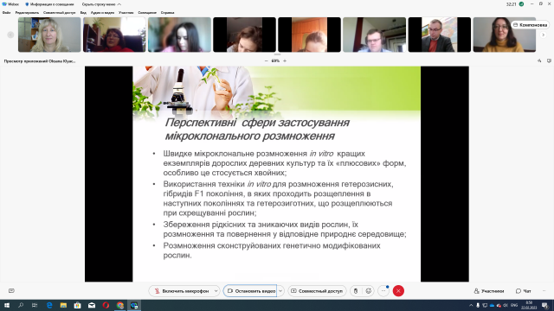Toggle closed captions icon in control bar
The width and height of the screenshot is (554, 311).
11,291
